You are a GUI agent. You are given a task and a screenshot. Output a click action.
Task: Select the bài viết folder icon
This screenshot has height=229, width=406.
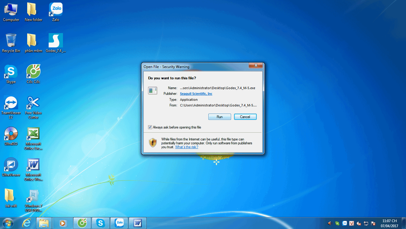[x=11, y=198]
